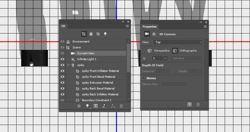Delete selected 3D object with trash icon
Screen dimensions: 250x132
coord(121,106)
